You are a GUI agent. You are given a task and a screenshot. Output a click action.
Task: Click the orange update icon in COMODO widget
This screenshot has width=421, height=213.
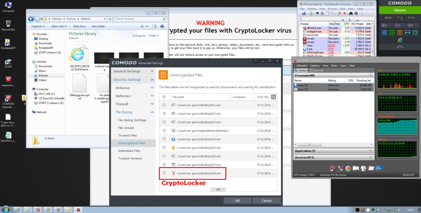(x=400, y=32)
